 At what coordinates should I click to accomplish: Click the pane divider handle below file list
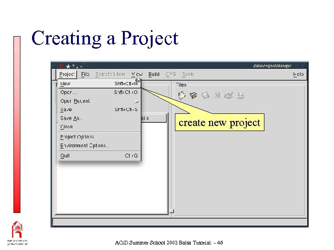(x=172, y=211)
